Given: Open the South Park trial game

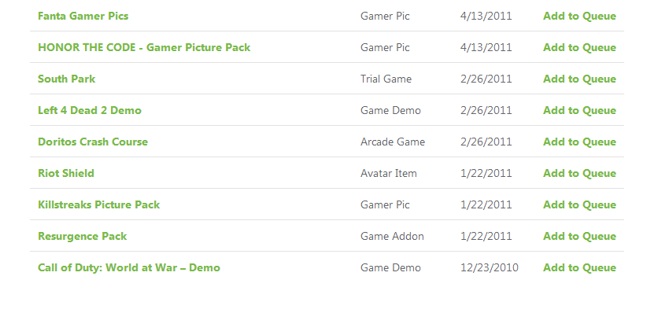Looking at the screenshot, I should click(x=67, y=79).
